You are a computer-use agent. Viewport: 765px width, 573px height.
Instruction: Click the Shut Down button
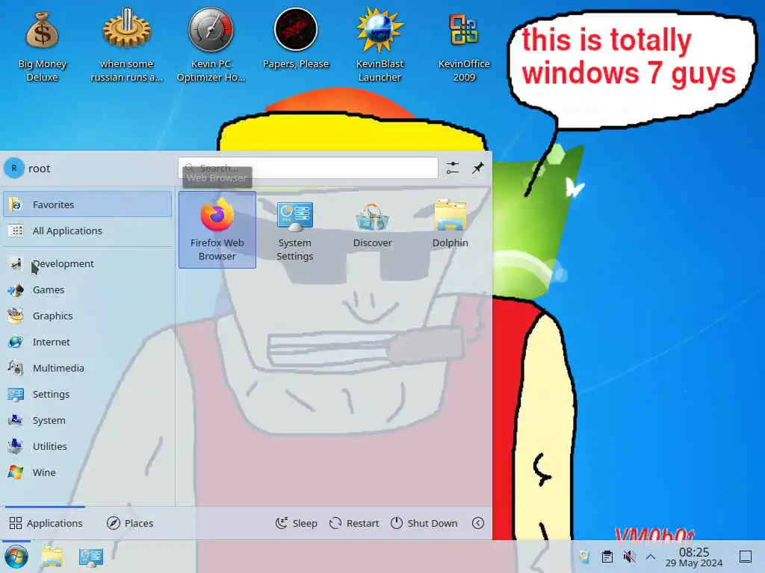point(424,523)
